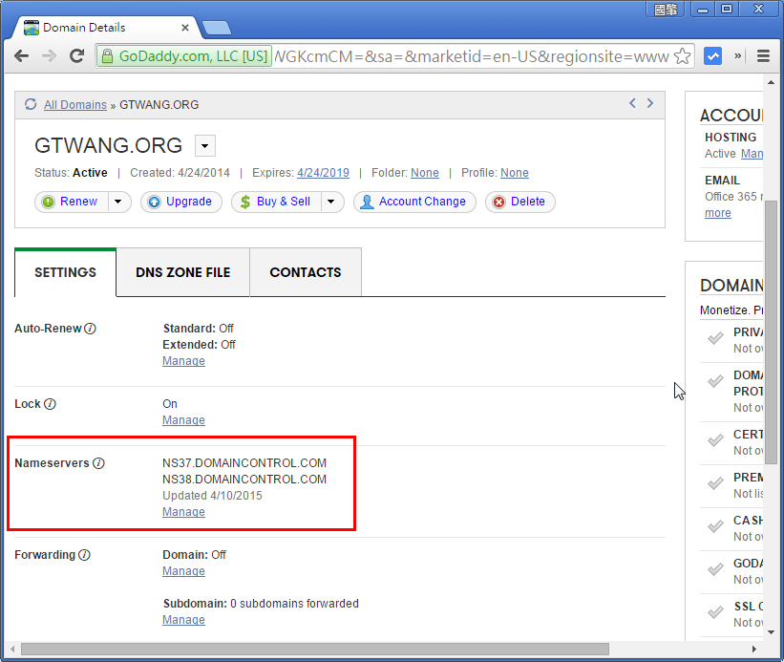Click the blue checkmark extension icon
This screenshot has width=784, height=662.
coord(712,56)
